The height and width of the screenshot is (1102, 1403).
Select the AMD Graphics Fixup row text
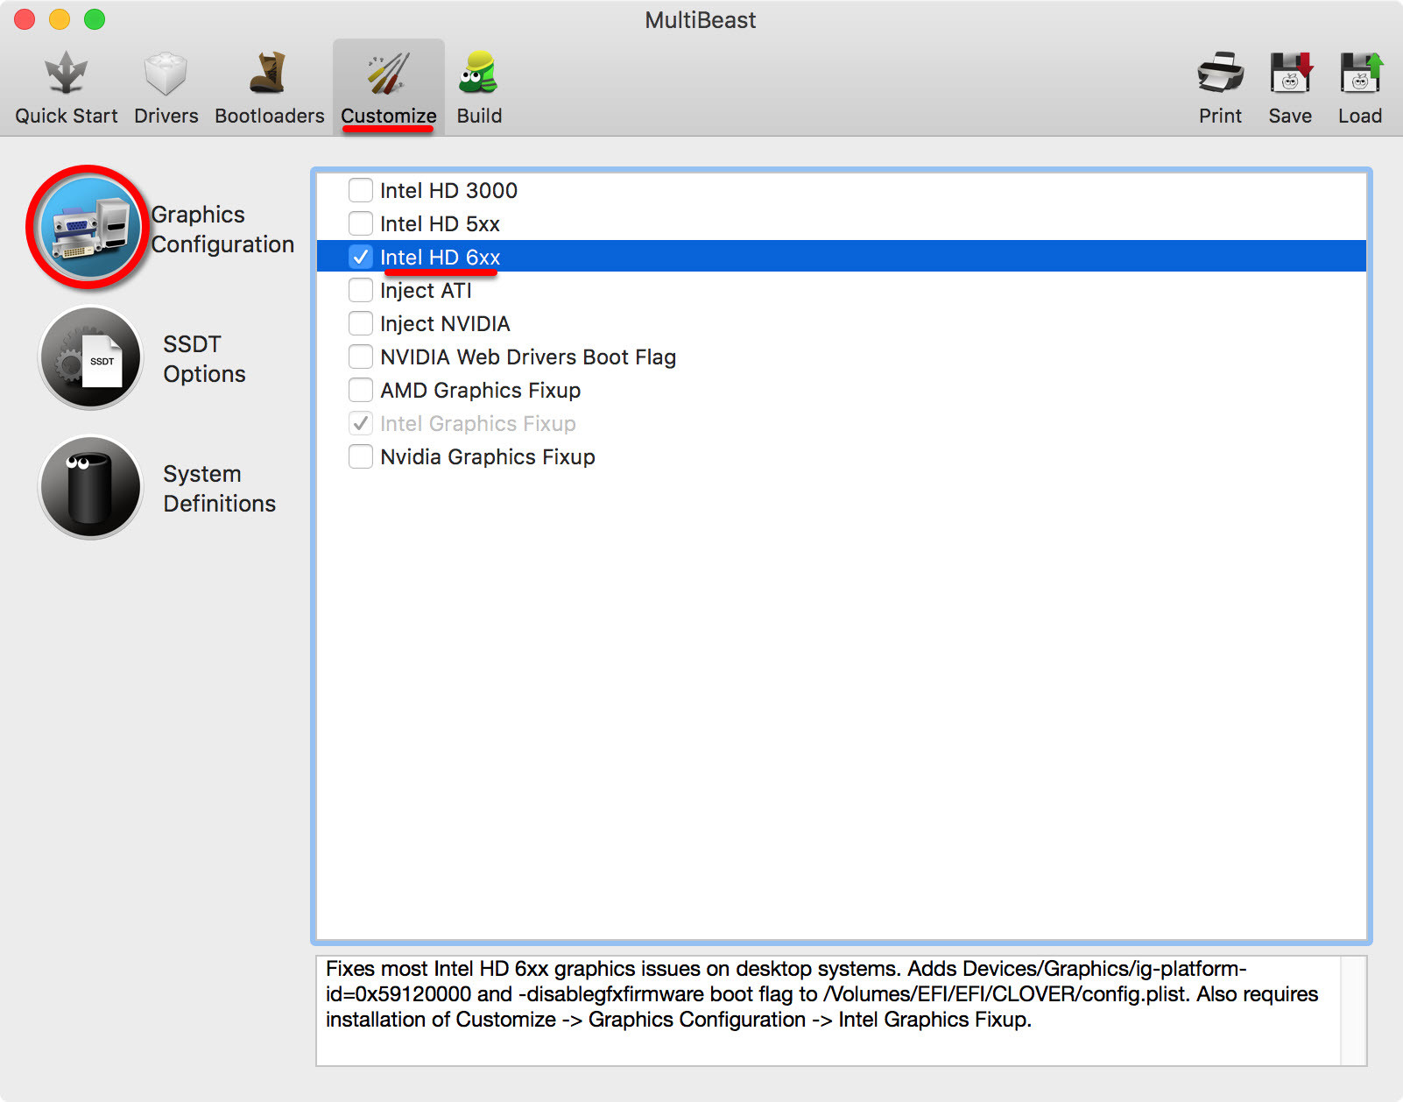click(480, 390)
